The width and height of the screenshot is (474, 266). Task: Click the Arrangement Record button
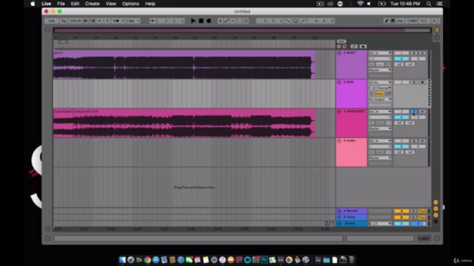209,21
